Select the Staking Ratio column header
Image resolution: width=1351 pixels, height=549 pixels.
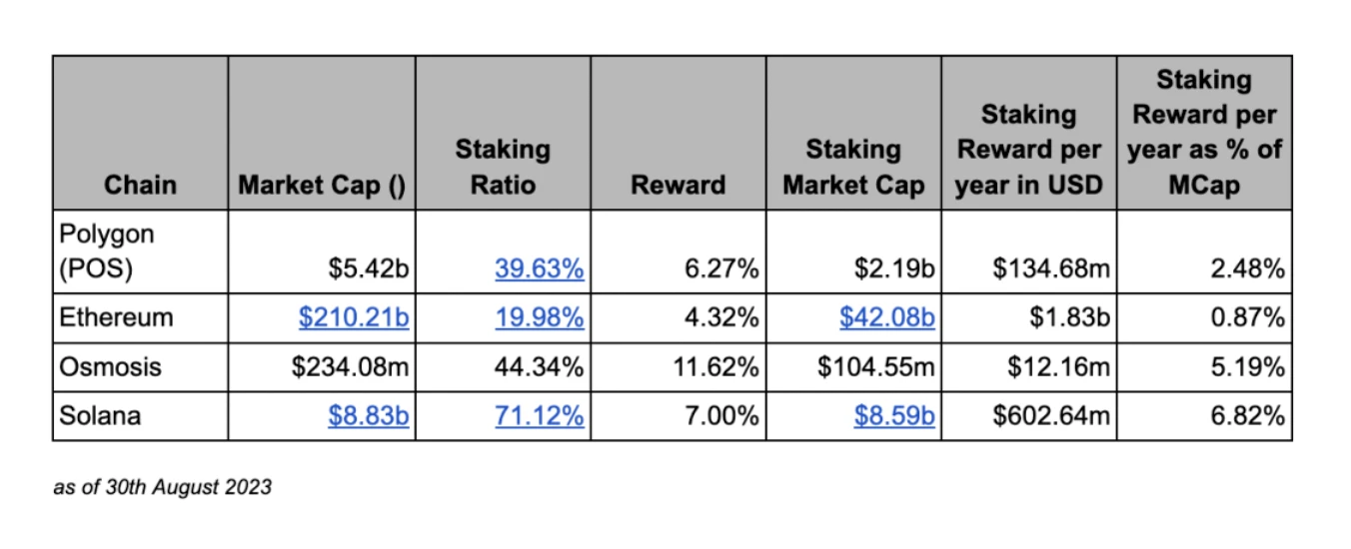pyautogui.click(x=503, y=168)
